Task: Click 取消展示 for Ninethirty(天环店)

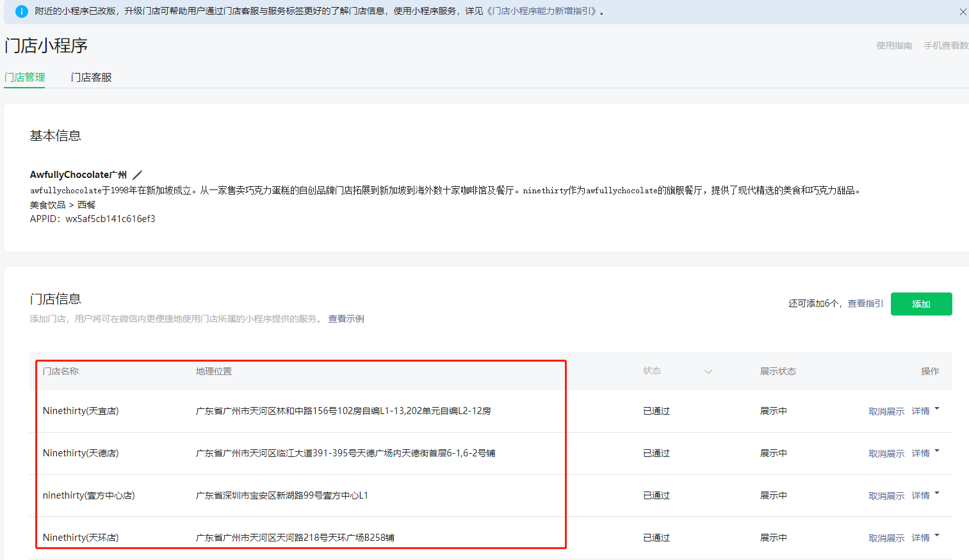Action: (886, 538)
